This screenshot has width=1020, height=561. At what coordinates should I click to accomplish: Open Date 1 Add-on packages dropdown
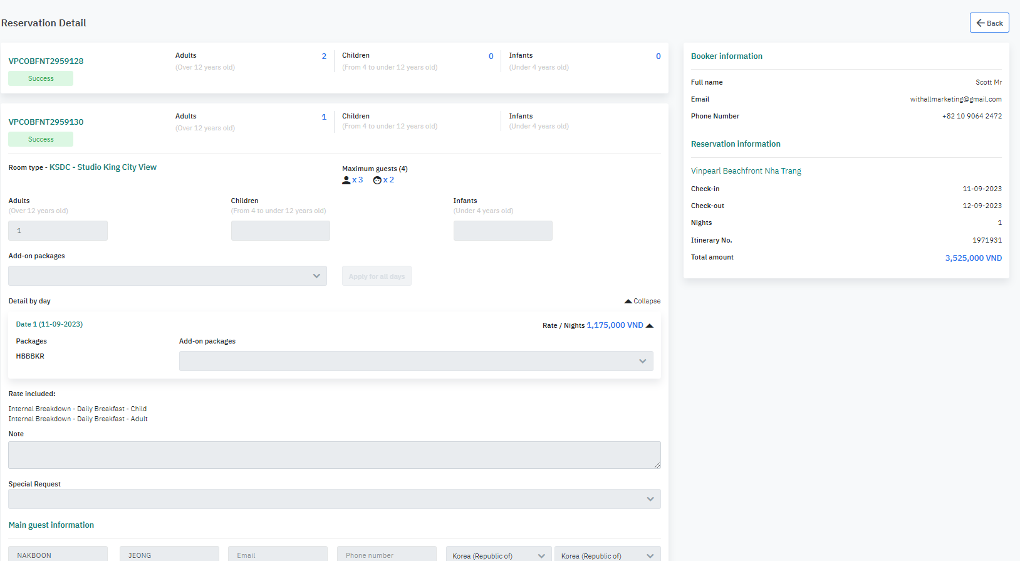(x=416, y=361)
